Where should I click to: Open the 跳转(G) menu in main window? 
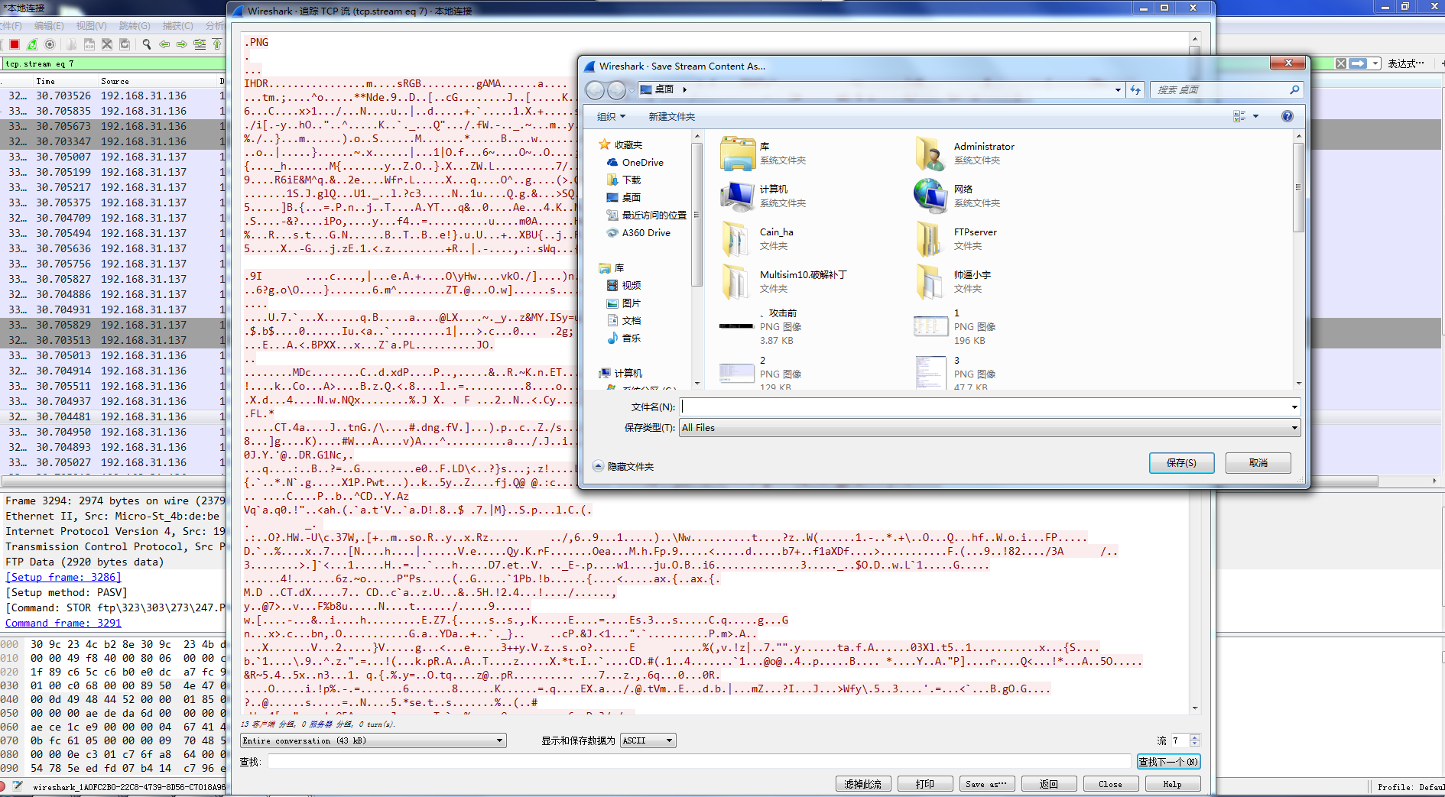coord(135,26)
